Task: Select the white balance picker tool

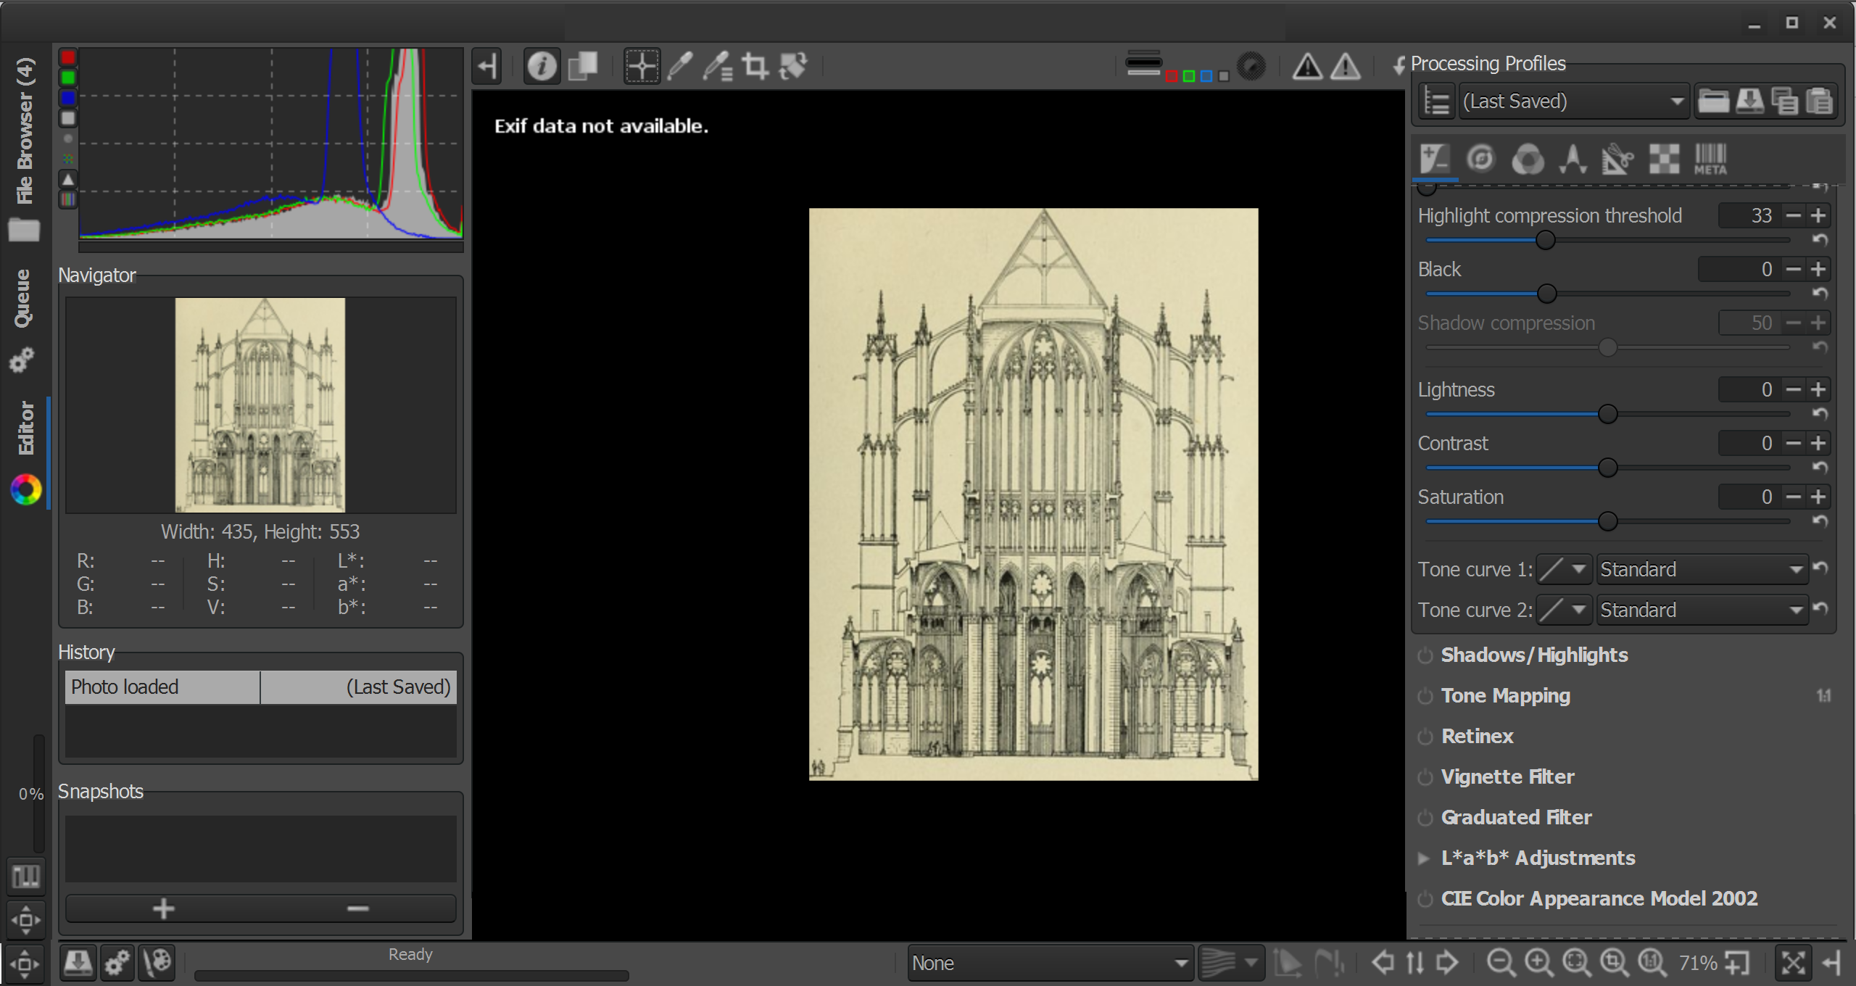Action: (679, 67)
